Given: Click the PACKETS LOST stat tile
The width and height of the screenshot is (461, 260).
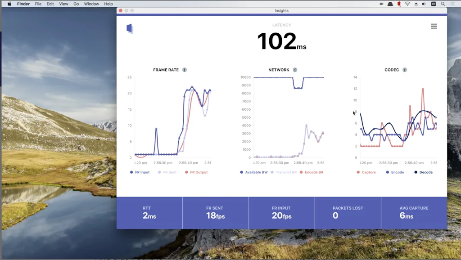Looking at the screenshot, I should pos(348,213).
